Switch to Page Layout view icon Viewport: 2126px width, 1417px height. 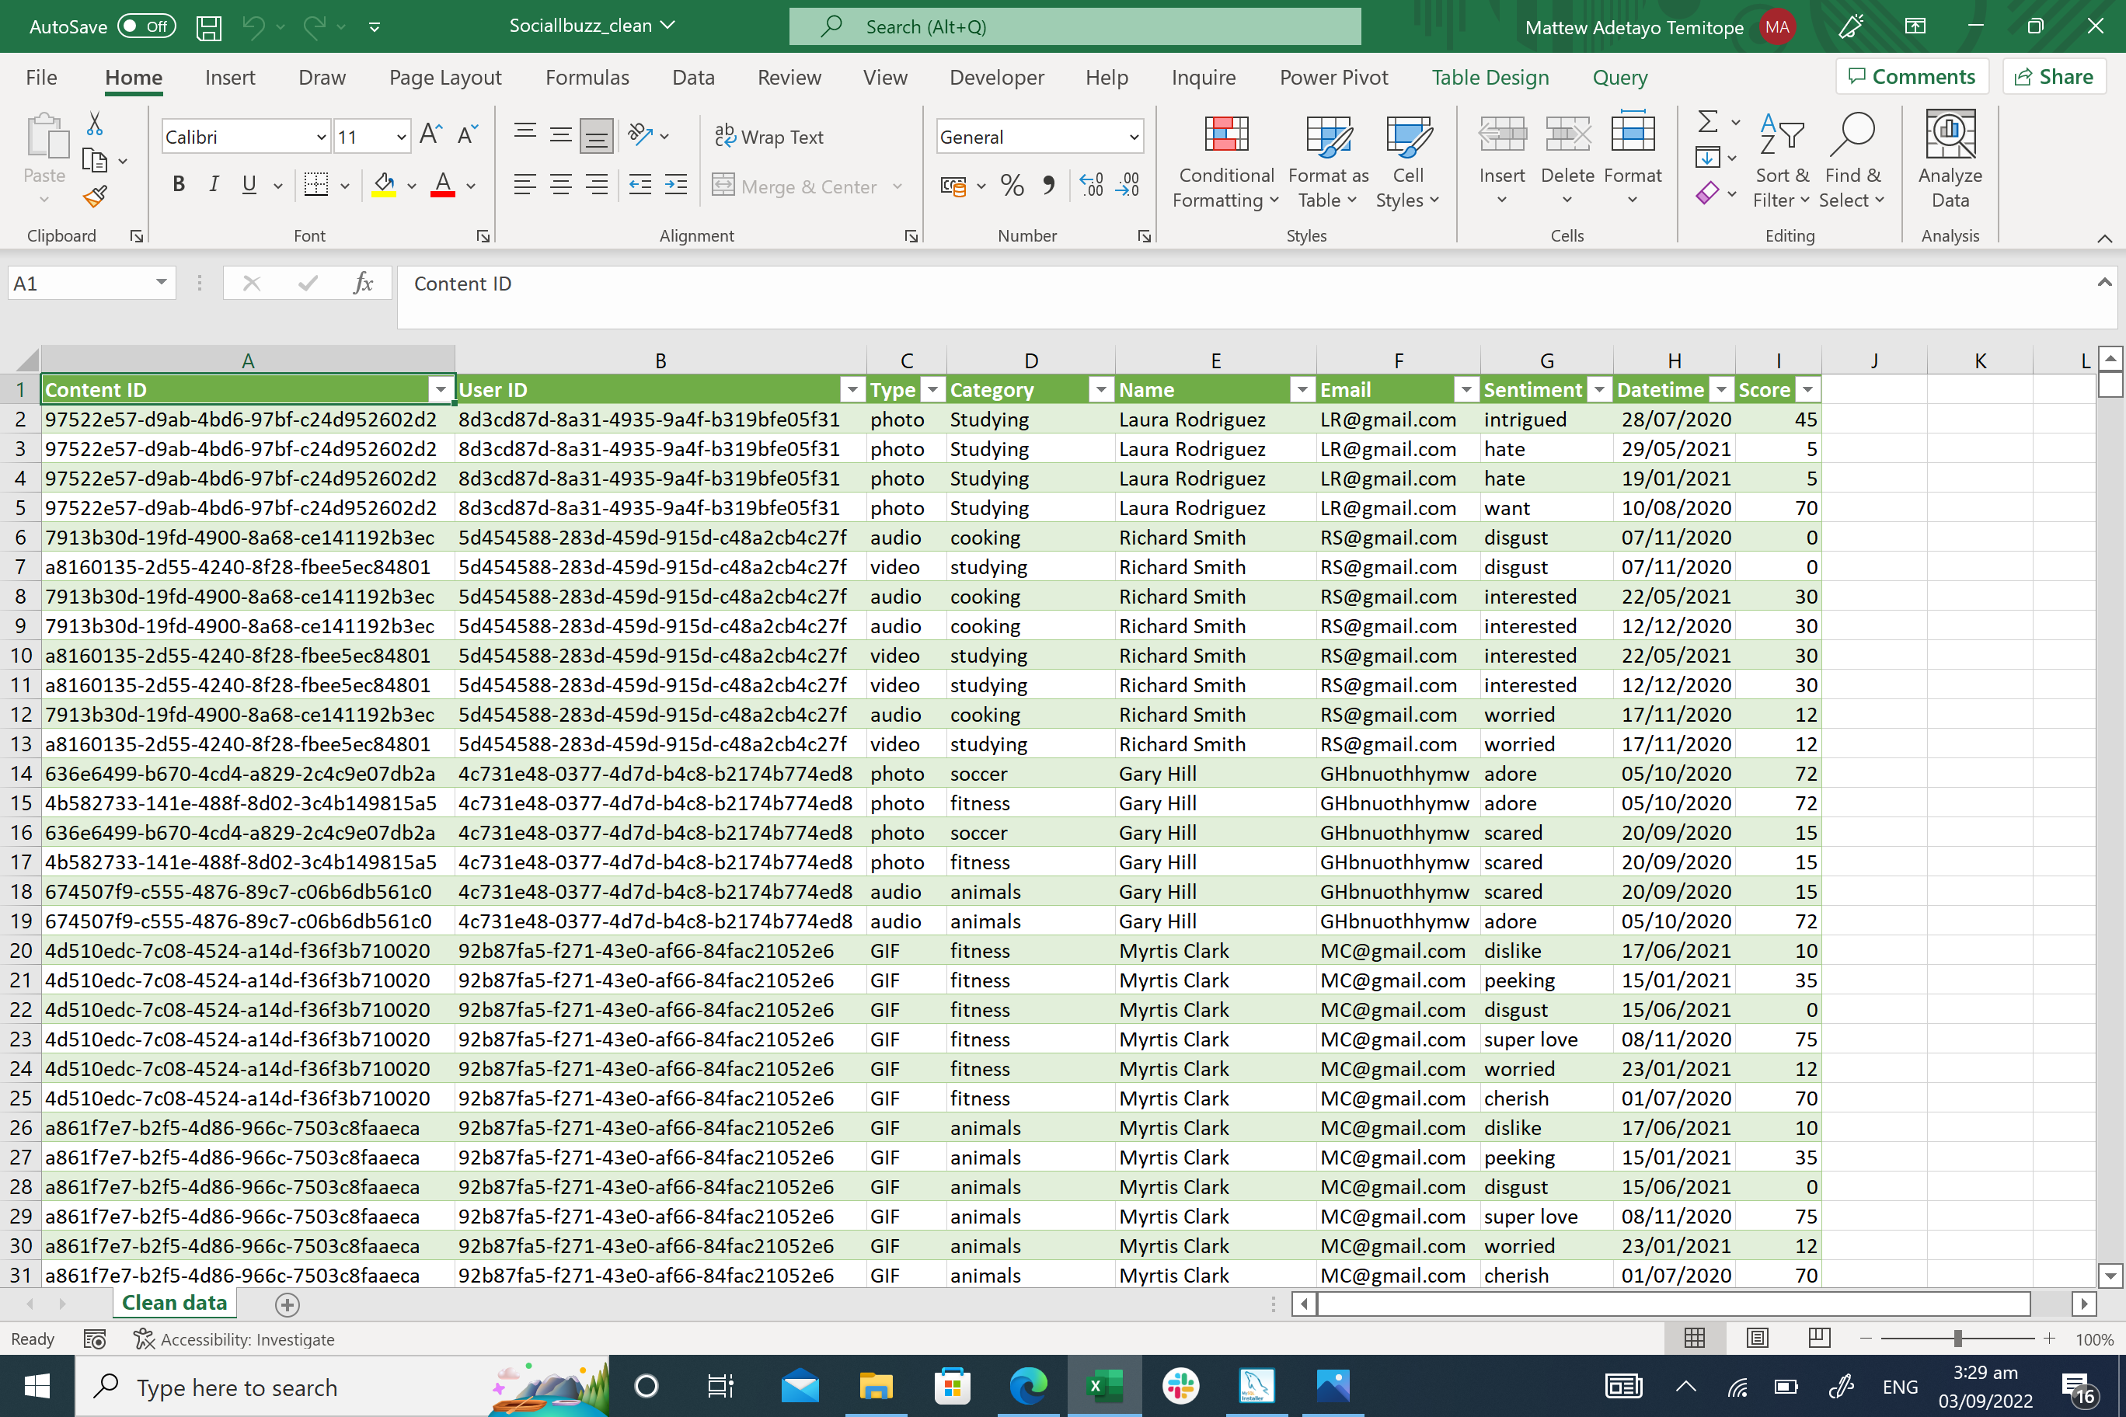coord(1757,1339)
